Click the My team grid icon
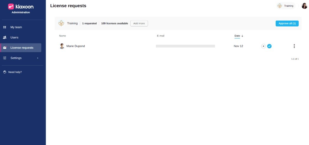 coord(5,27)
